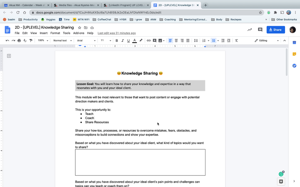Open the CoffeeChat bookmark folder
300x187 pixels.
102,19
